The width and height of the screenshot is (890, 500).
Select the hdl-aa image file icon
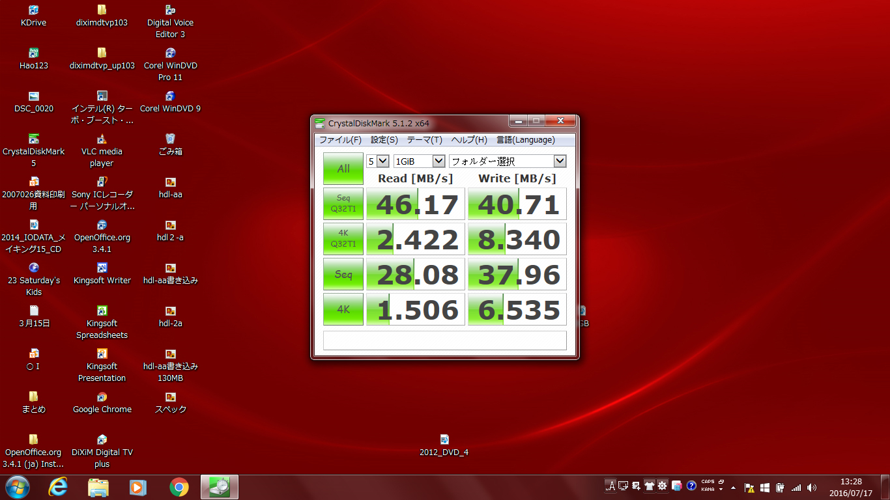pos(170,188)
